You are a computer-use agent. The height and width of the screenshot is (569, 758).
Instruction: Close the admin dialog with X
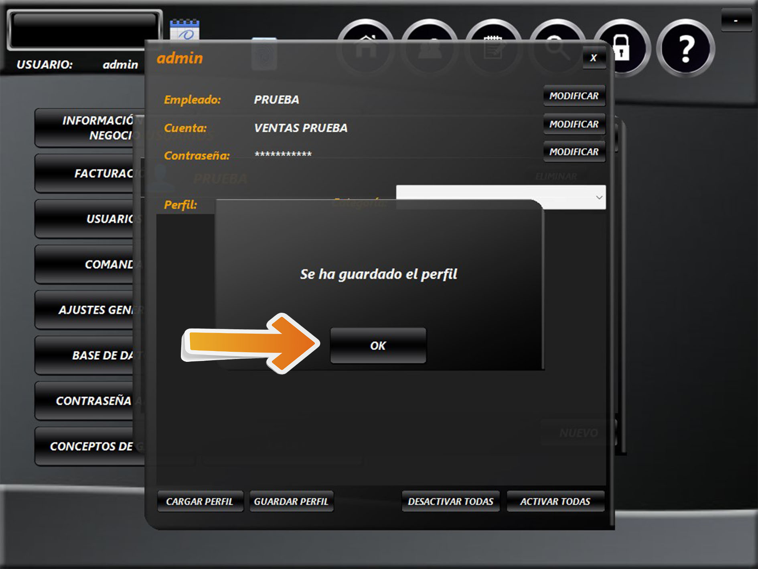(594, 58)
